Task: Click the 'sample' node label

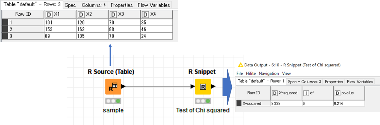Action: coord(113,111)
